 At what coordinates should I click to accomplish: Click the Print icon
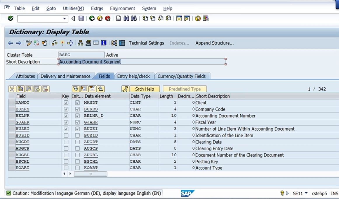[118, 18]
